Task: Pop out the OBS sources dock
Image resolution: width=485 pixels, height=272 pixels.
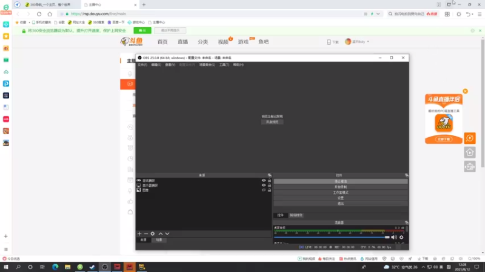Action: click(x=269, y=175)
